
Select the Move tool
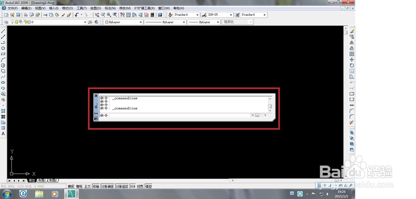tap(352, 60)
